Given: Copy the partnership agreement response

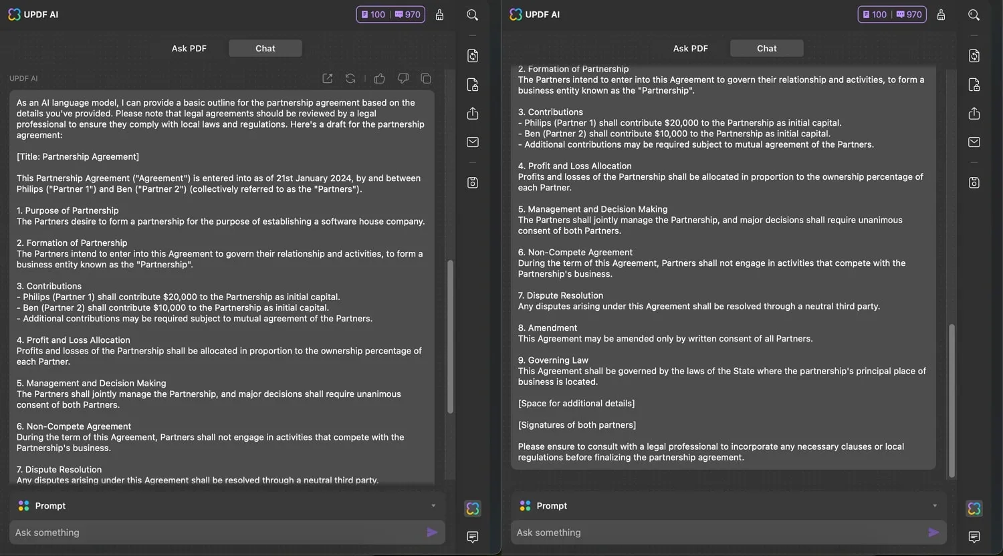Looking at the screenshot, I should click(426, 78).
